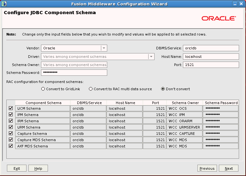Select the Capture Schema name cell
This screenshot has height=176, width=246.
coord(43,134)
